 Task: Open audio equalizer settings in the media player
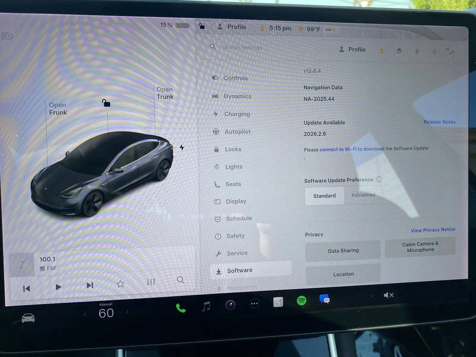[x=151, y=282]
